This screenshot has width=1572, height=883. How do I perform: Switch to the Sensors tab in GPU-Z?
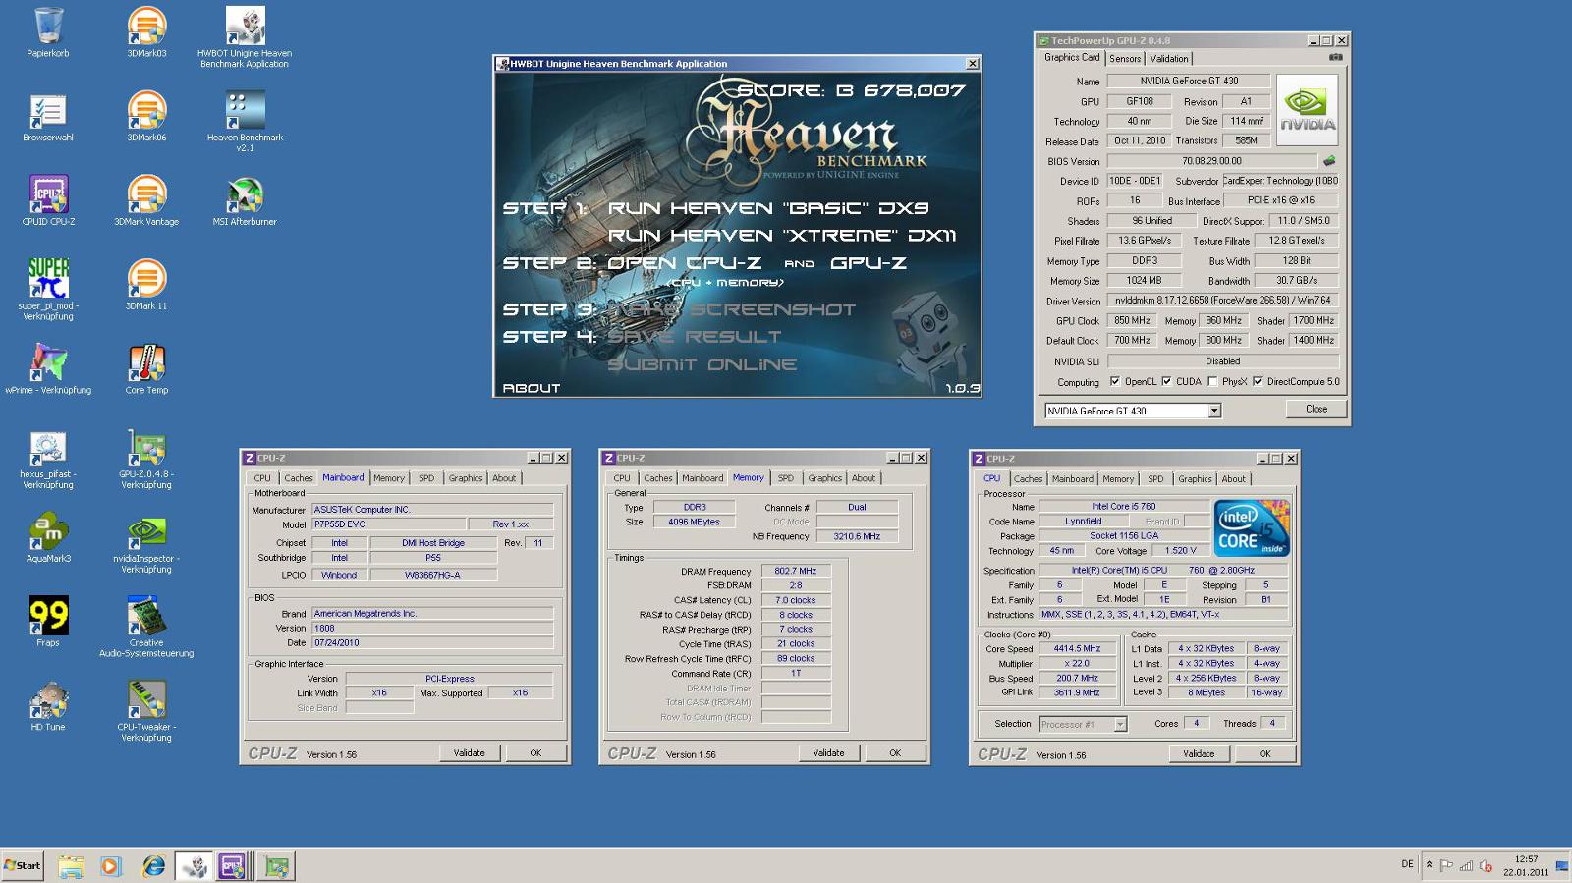1125,59
